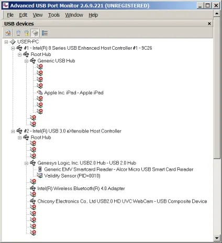Collapse host controller #2 USB 3.0 node
Viewport: 222px width, 243px height.
pyautogui.click(x=13, y=131)
